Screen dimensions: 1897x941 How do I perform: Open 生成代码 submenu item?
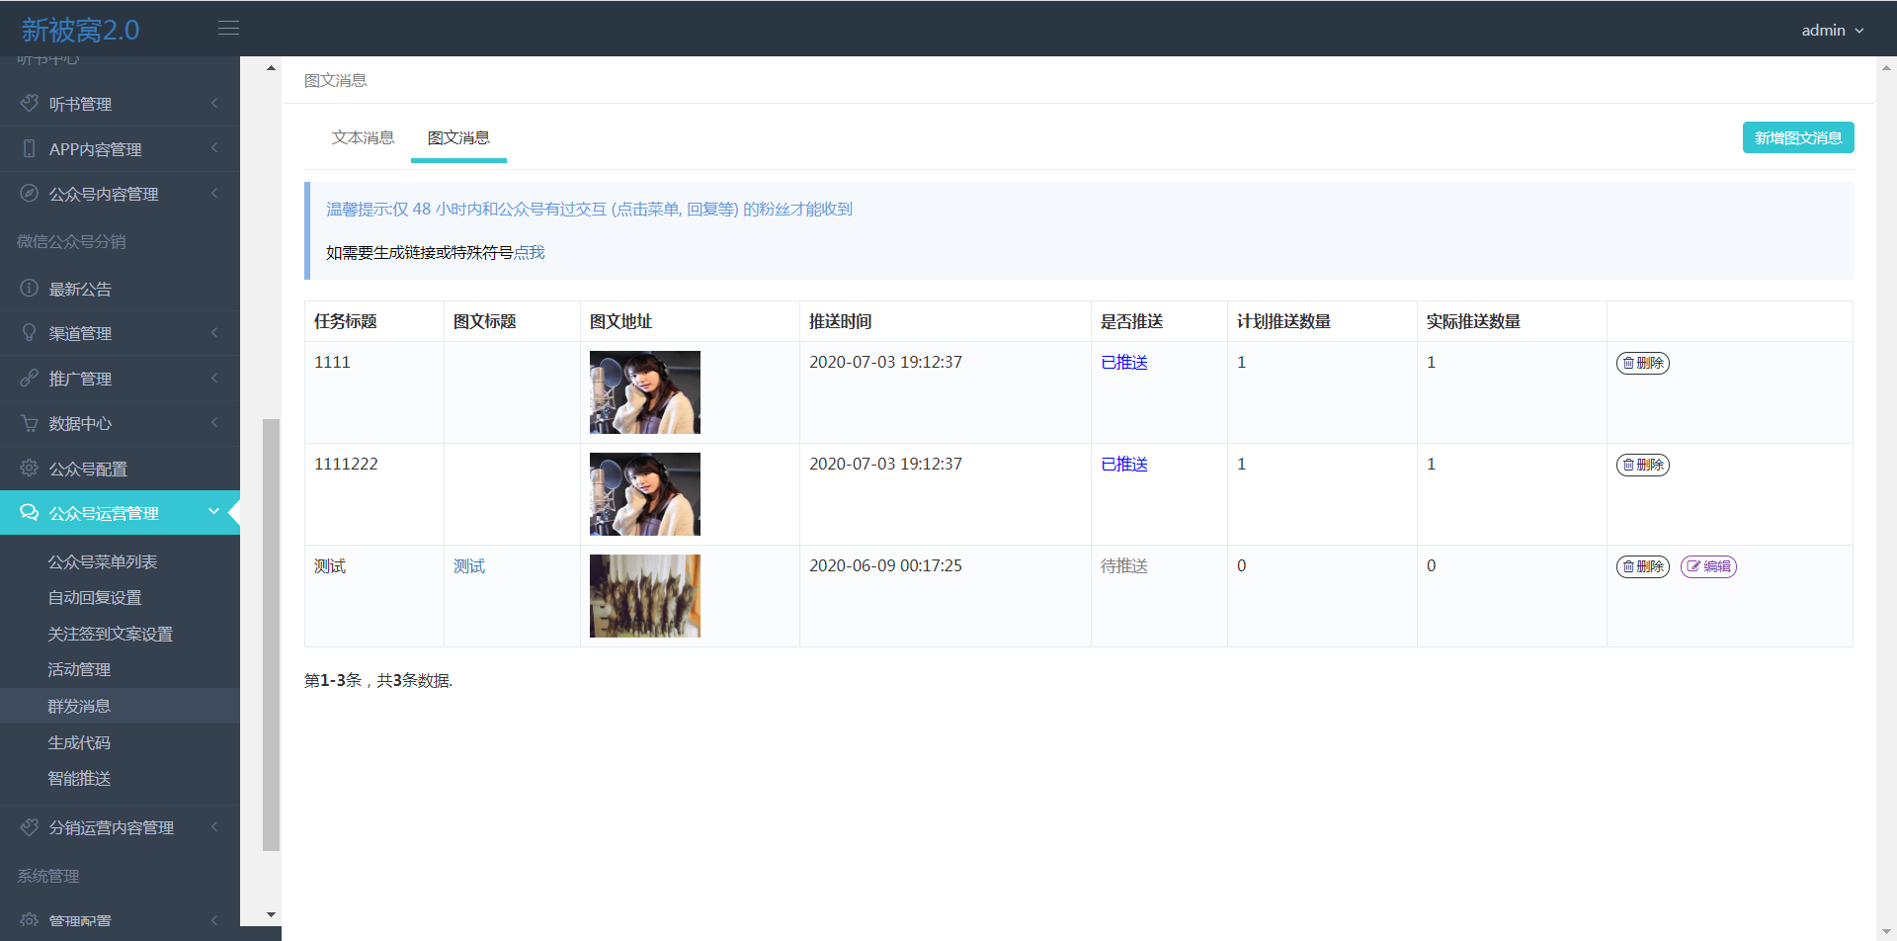point(79,742)
